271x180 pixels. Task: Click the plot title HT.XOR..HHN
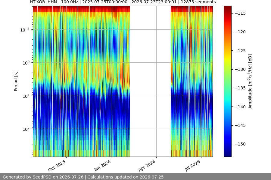(x=123, y=2)
